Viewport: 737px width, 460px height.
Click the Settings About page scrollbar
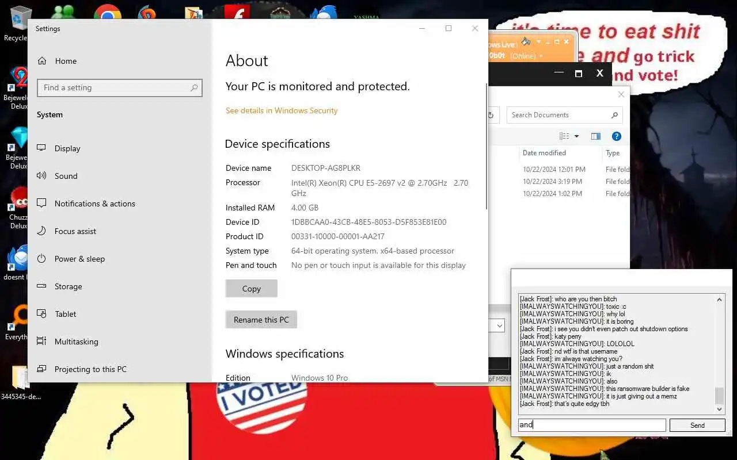point(487,147)
